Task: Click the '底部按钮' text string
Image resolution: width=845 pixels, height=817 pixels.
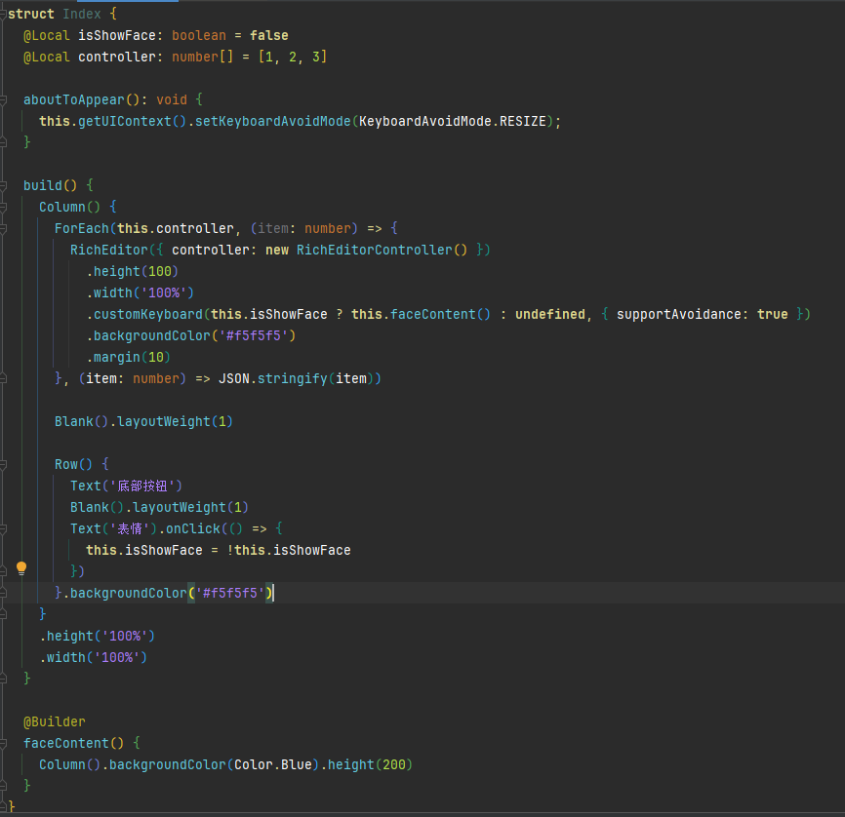Action: pos(144,486)
